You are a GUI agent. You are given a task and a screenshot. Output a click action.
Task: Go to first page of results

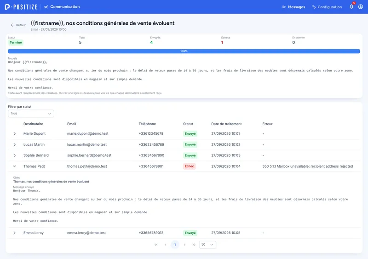coord(156,245)
